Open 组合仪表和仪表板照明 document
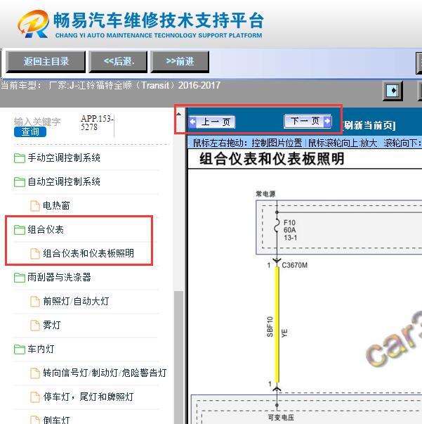Image resolution: width=422 pixels, height=424 pixels. (88, 253)
